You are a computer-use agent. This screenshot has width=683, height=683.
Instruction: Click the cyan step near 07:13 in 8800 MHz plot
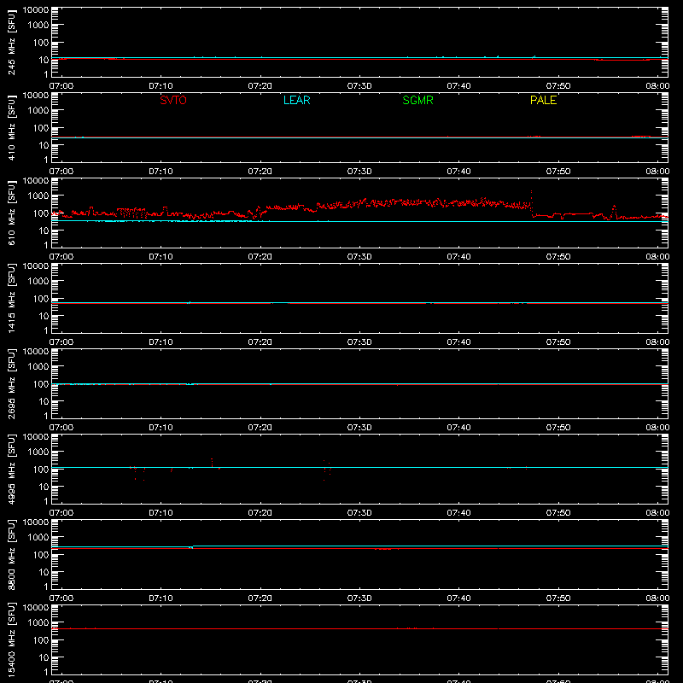point(191,546)
